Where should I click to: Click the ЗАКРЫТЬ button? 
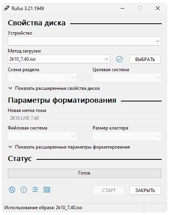(x=145, y=191)
